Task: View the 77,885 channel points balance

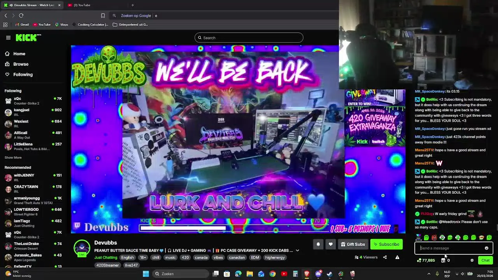Action: [426, 260]
